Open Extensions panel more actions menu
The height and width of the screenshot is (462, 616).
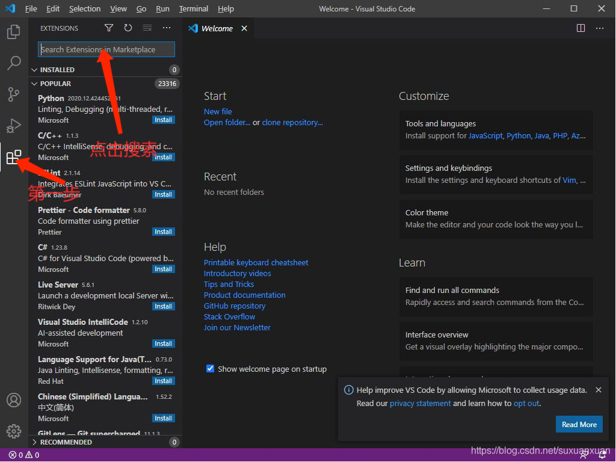(x=167, y=28)
